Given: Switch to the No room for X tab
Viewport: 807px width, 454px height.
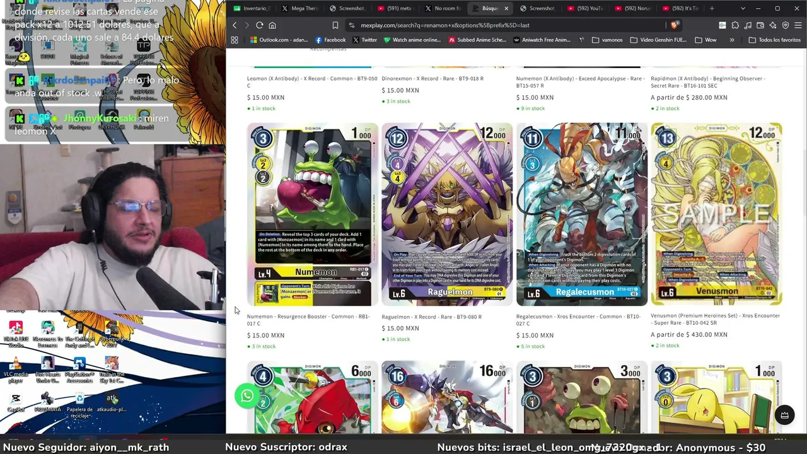Looking at the screenshot, I should tap(443, 8).
